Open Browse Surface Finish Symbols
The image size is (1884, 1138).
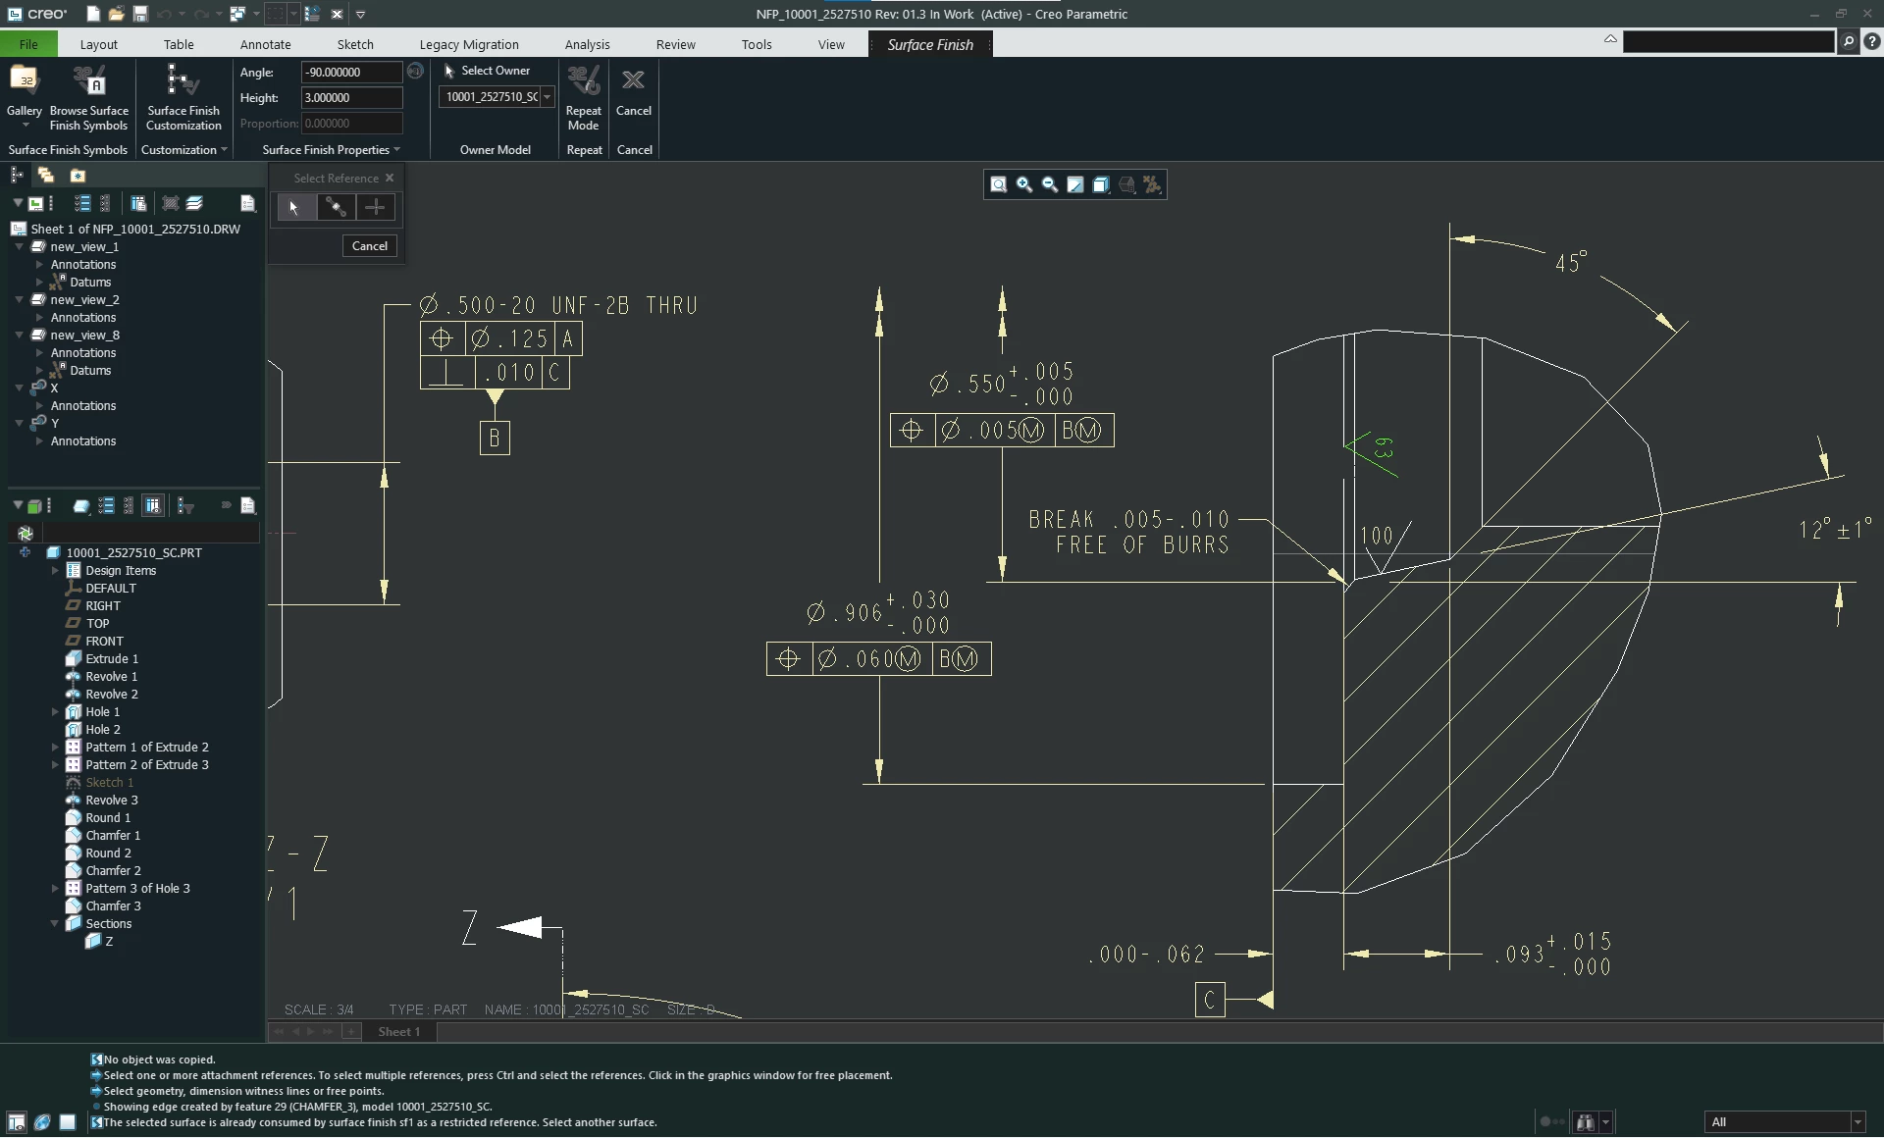tap(88, 96)
